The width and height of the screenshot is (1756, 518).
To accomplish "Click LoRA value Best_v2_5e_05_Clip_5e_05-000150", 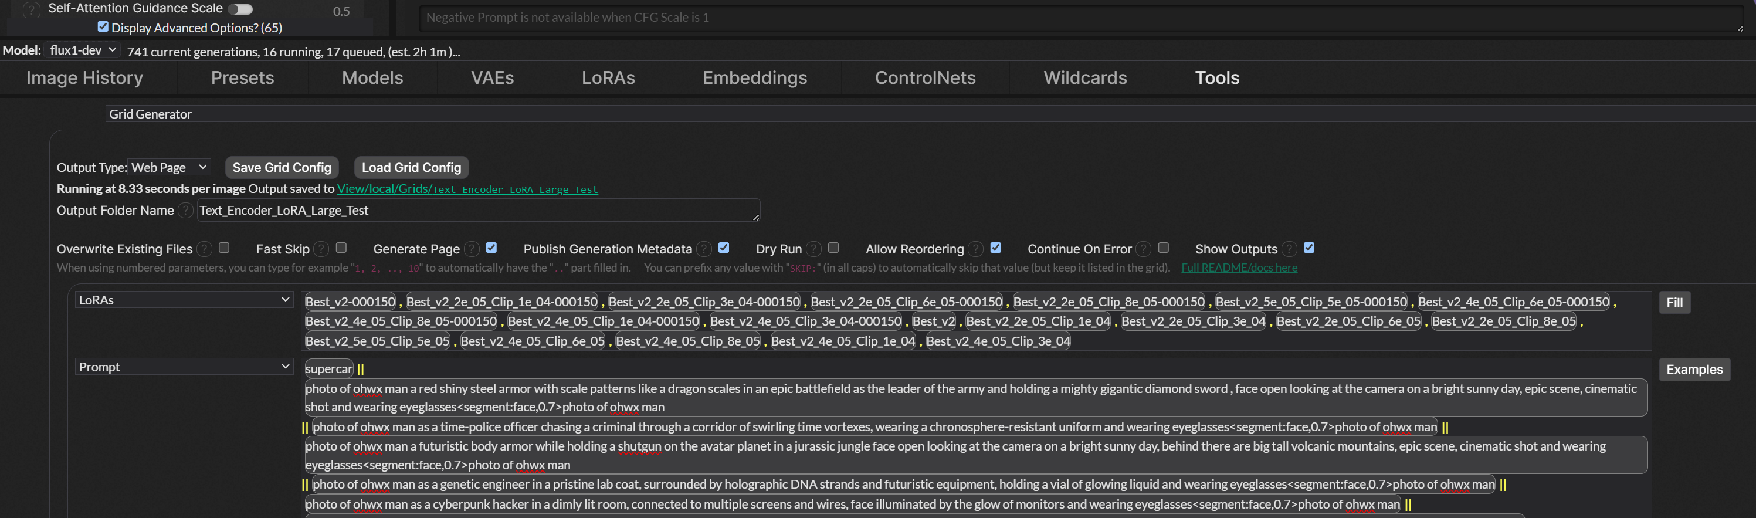I will click(x=1311, y=302).
